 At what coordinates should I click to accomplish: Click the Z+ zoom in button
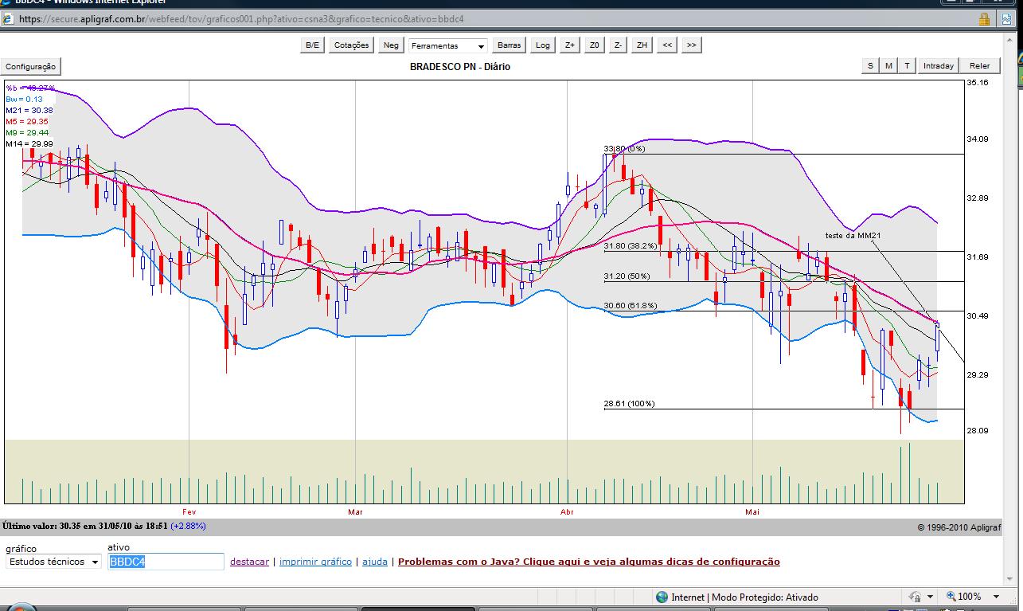[570, 45]
